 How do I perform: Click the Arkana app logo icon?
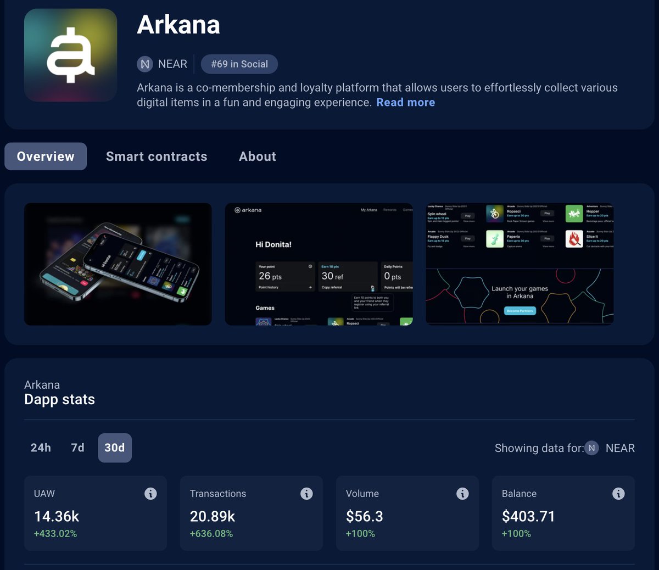coord(70,54)
